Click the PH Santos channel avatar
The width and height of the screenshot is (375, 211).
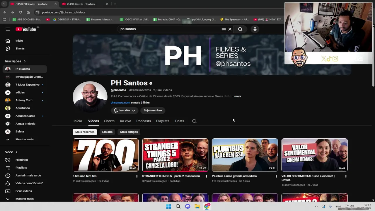[90, 97]
